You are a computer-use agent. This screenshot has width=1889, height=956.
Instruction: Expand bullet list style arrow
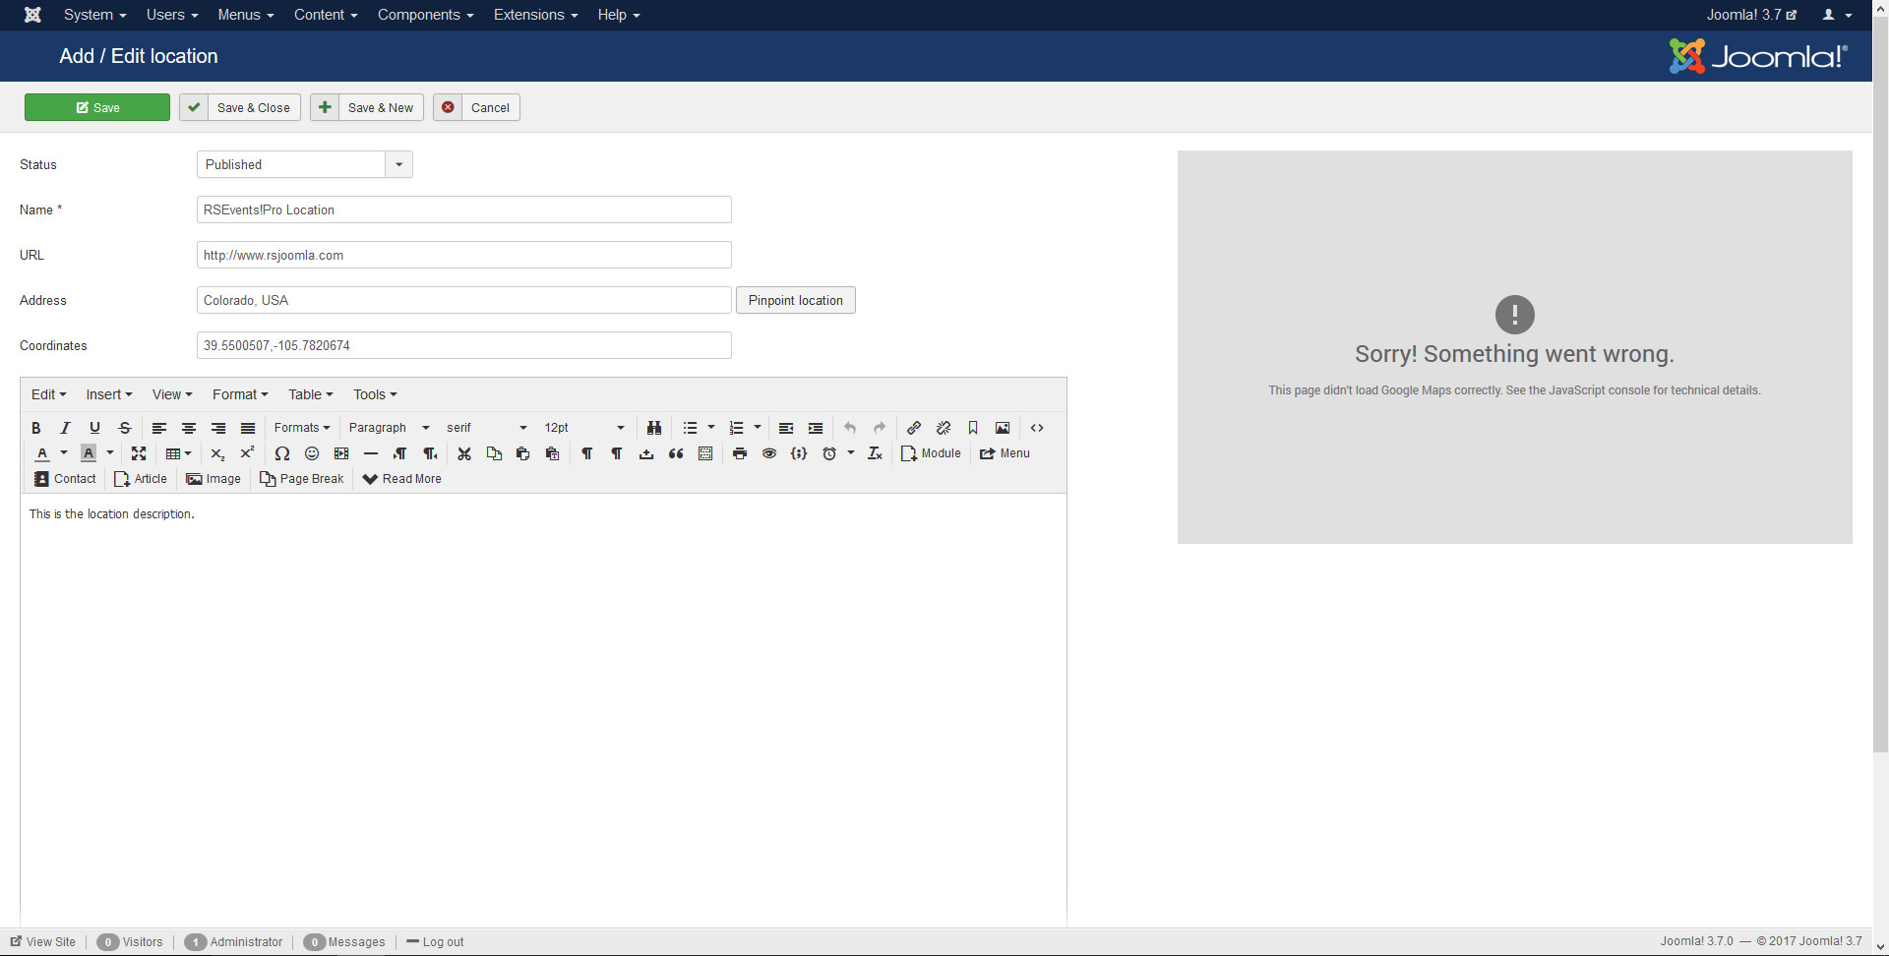(x=711, y=428)
